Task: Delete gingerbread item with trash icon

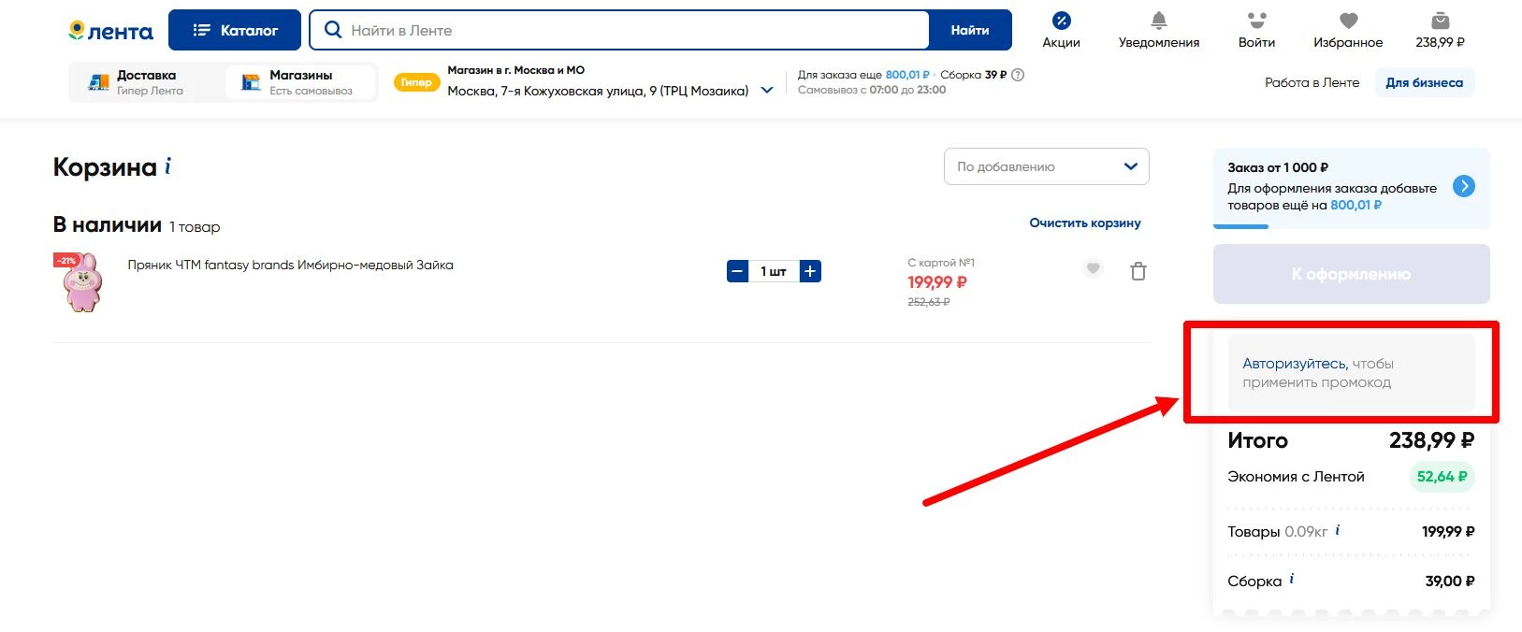Action: pos(1138,272)
